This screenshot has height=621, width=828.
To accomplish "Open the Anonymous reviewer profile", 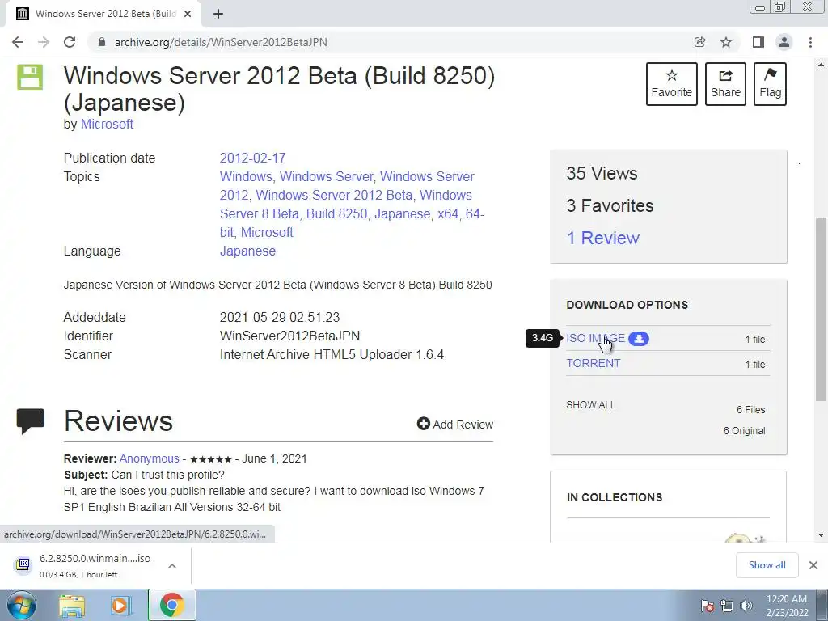I will click(149, 458).
